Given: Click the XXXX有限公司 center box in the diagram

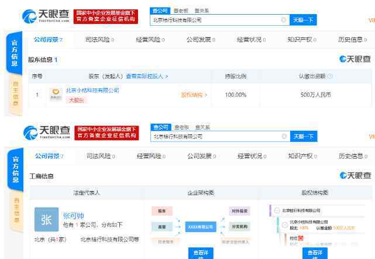Looking at the screenshot, I should [x=201, y=227].
